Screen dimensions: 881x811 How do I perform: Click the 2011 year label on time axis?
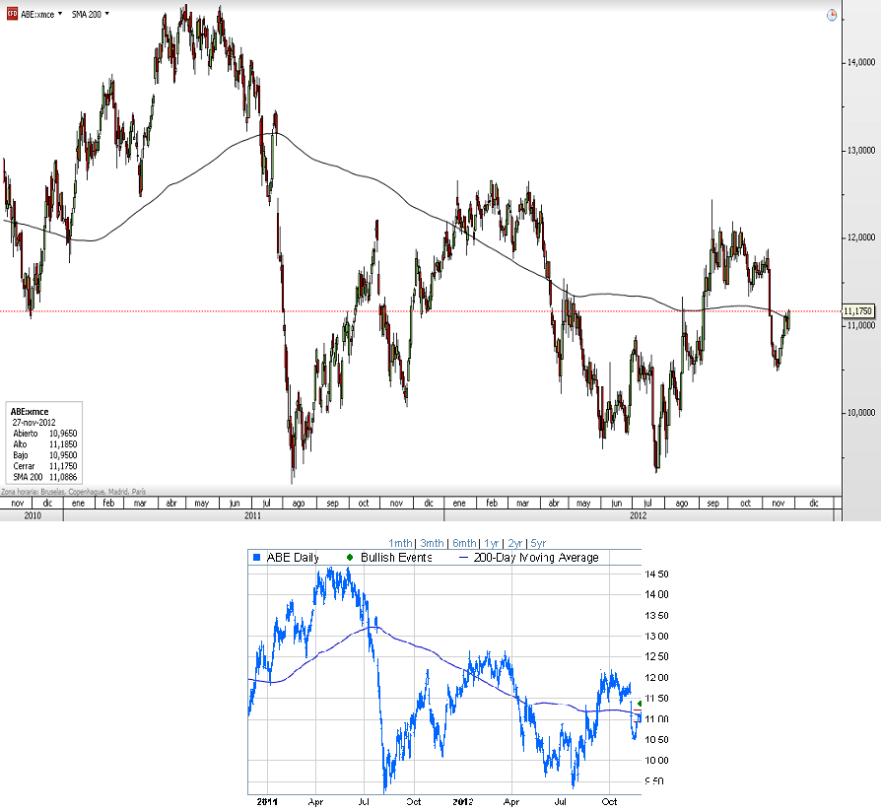253,515
